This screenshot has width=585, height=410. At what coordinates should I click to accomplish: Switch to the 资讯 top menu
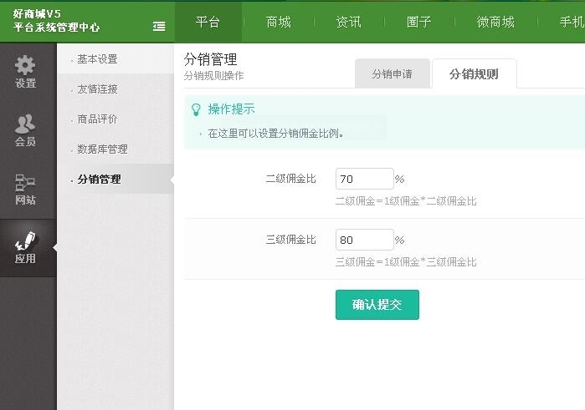pyautogui.click(x=348, y=22)
